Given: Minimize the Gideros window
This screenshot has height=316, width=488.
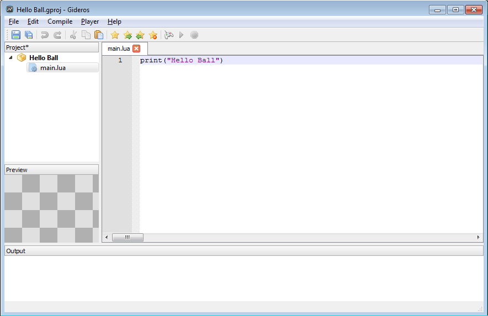Looking at the screenshot, I should click(x=438, y=9).
